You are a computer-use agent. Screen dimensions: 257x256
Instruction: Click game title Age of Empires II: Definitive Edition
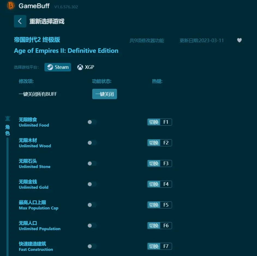(x=66, y=51)
